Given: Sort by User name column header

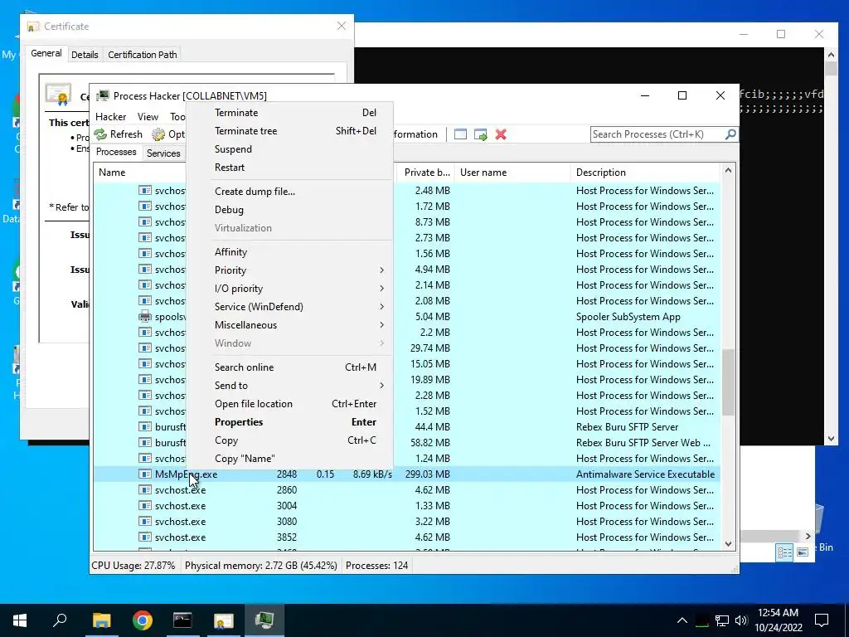Looking at the screenshot, I should pyautogui.click(x=512, y=173).
